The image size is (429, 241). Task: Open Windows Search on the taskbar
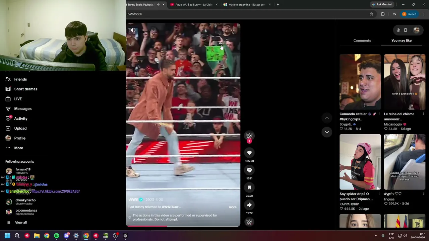17,236
